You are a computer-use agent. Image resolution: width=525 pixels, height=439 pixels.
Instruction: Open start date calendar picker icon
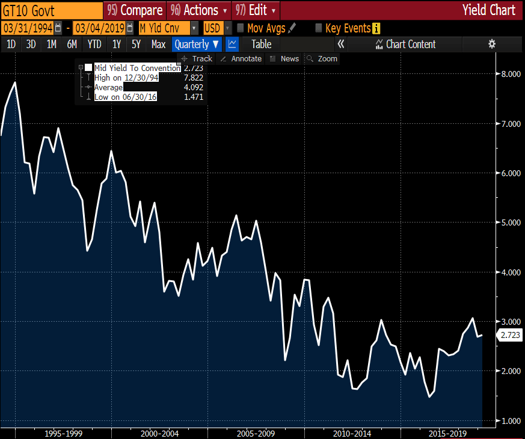(58, 28)
